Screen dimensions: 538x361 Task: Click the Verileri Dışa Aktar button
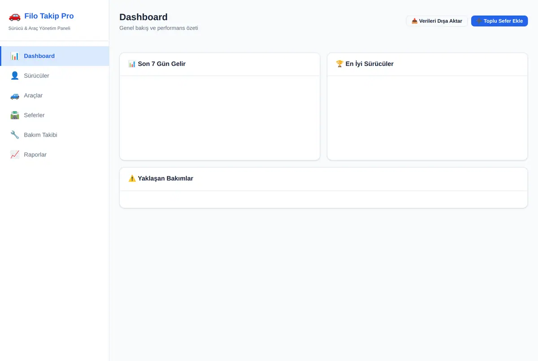tap(437, 21)
